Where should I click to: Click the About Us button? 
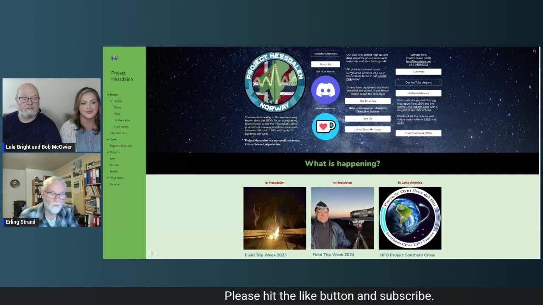(325, 64)
